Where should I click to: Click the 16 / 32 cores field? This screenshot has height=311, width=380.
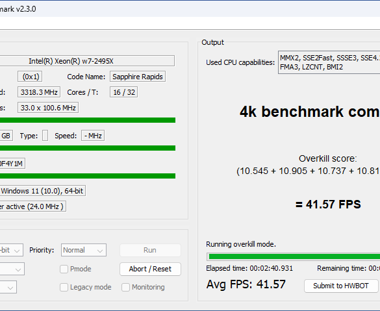click(x=124, y=92)
